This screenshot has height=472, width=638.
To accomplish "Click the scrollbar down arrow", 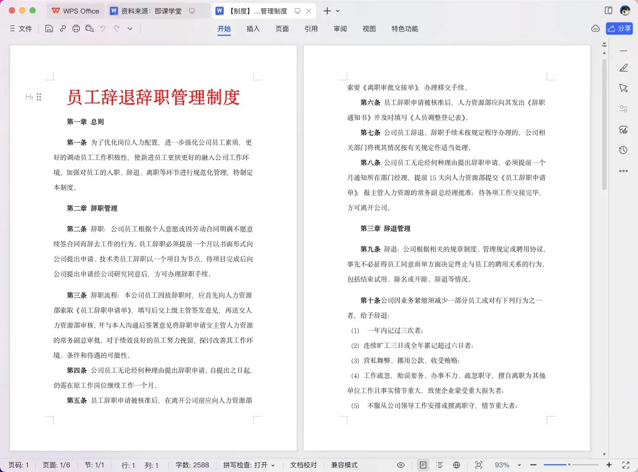I will click(x=604, y=454).
